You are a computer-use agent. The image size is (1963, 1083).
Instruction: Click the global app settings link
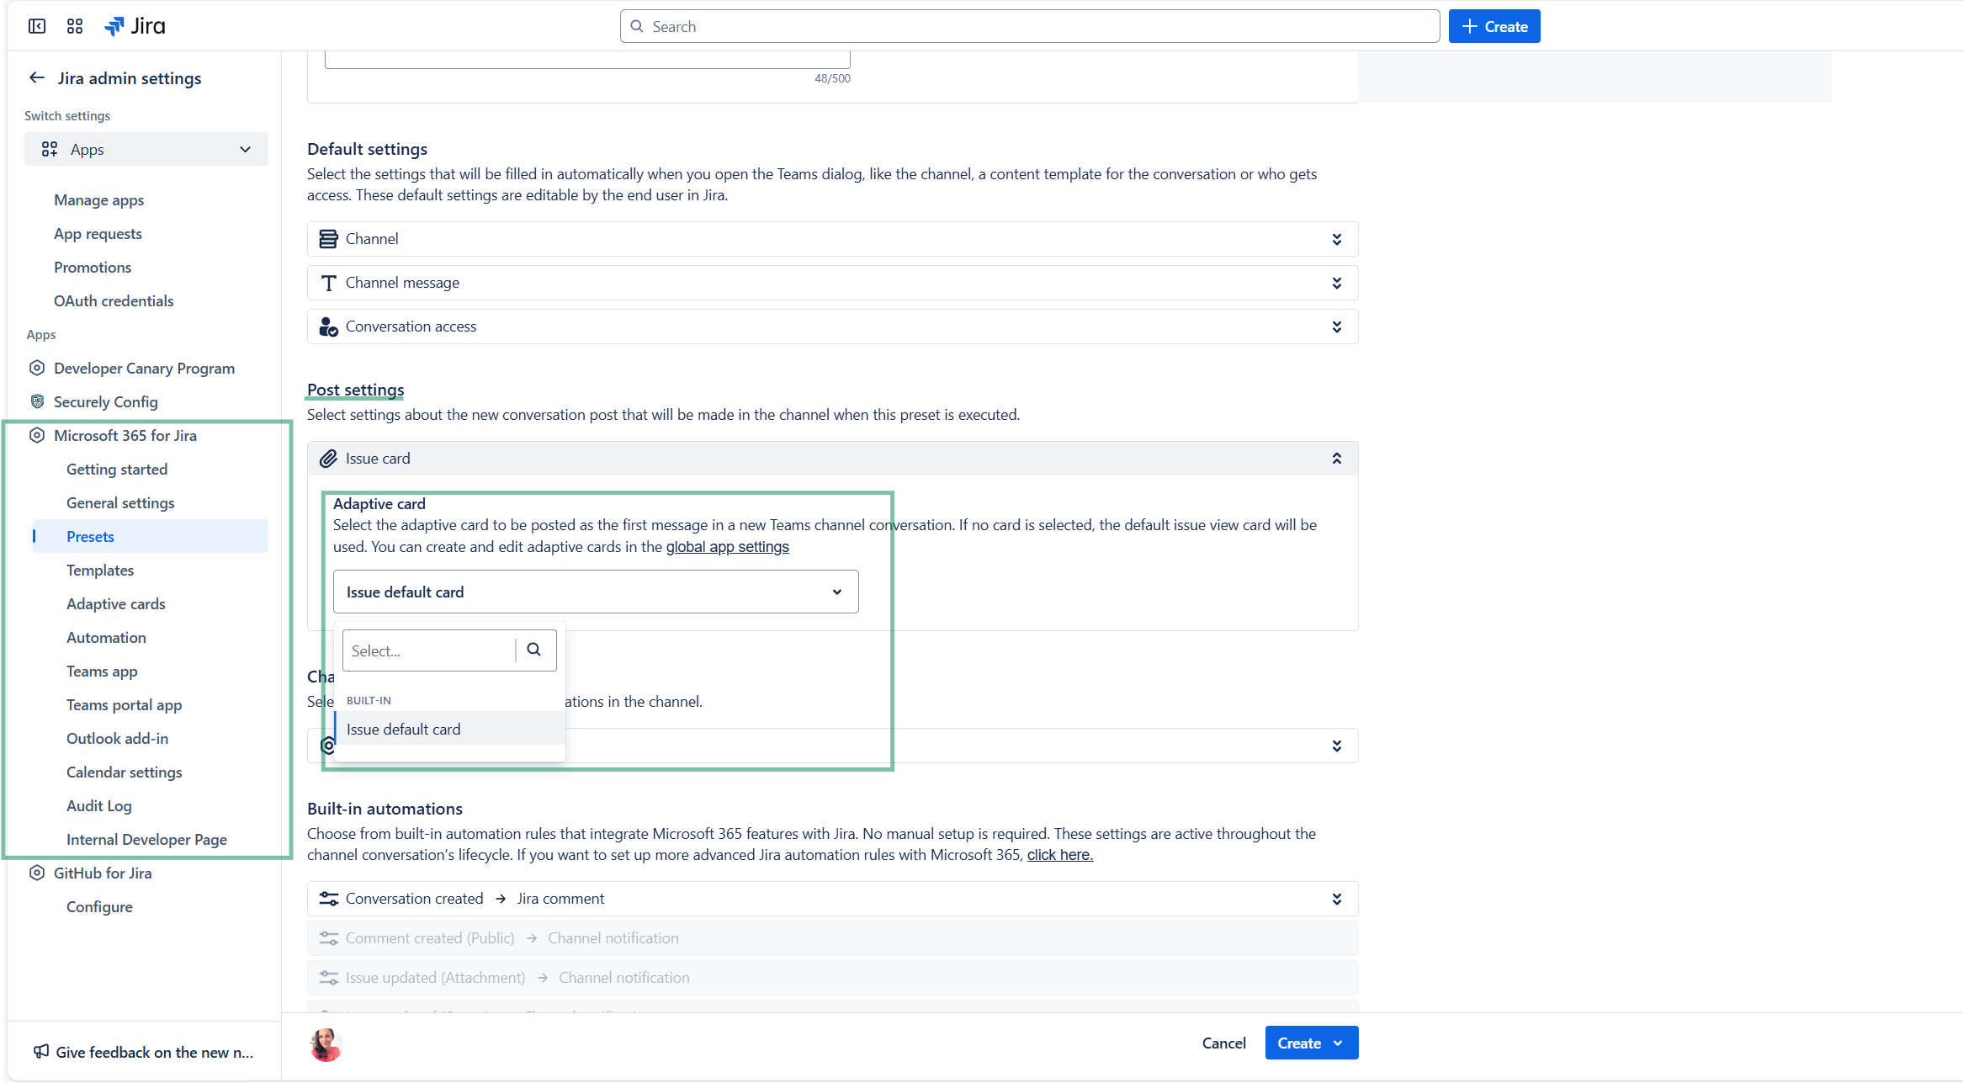click(x=727, y=547)
